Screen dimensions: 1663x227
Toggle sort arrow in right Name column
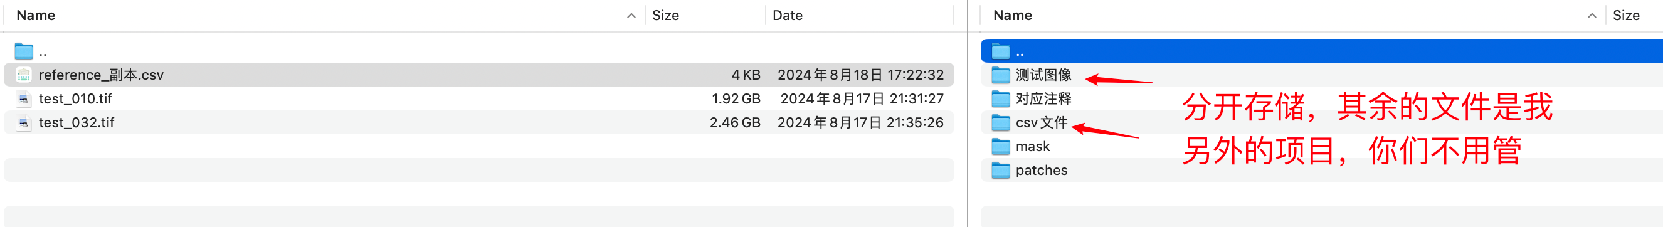[1592, 16]
